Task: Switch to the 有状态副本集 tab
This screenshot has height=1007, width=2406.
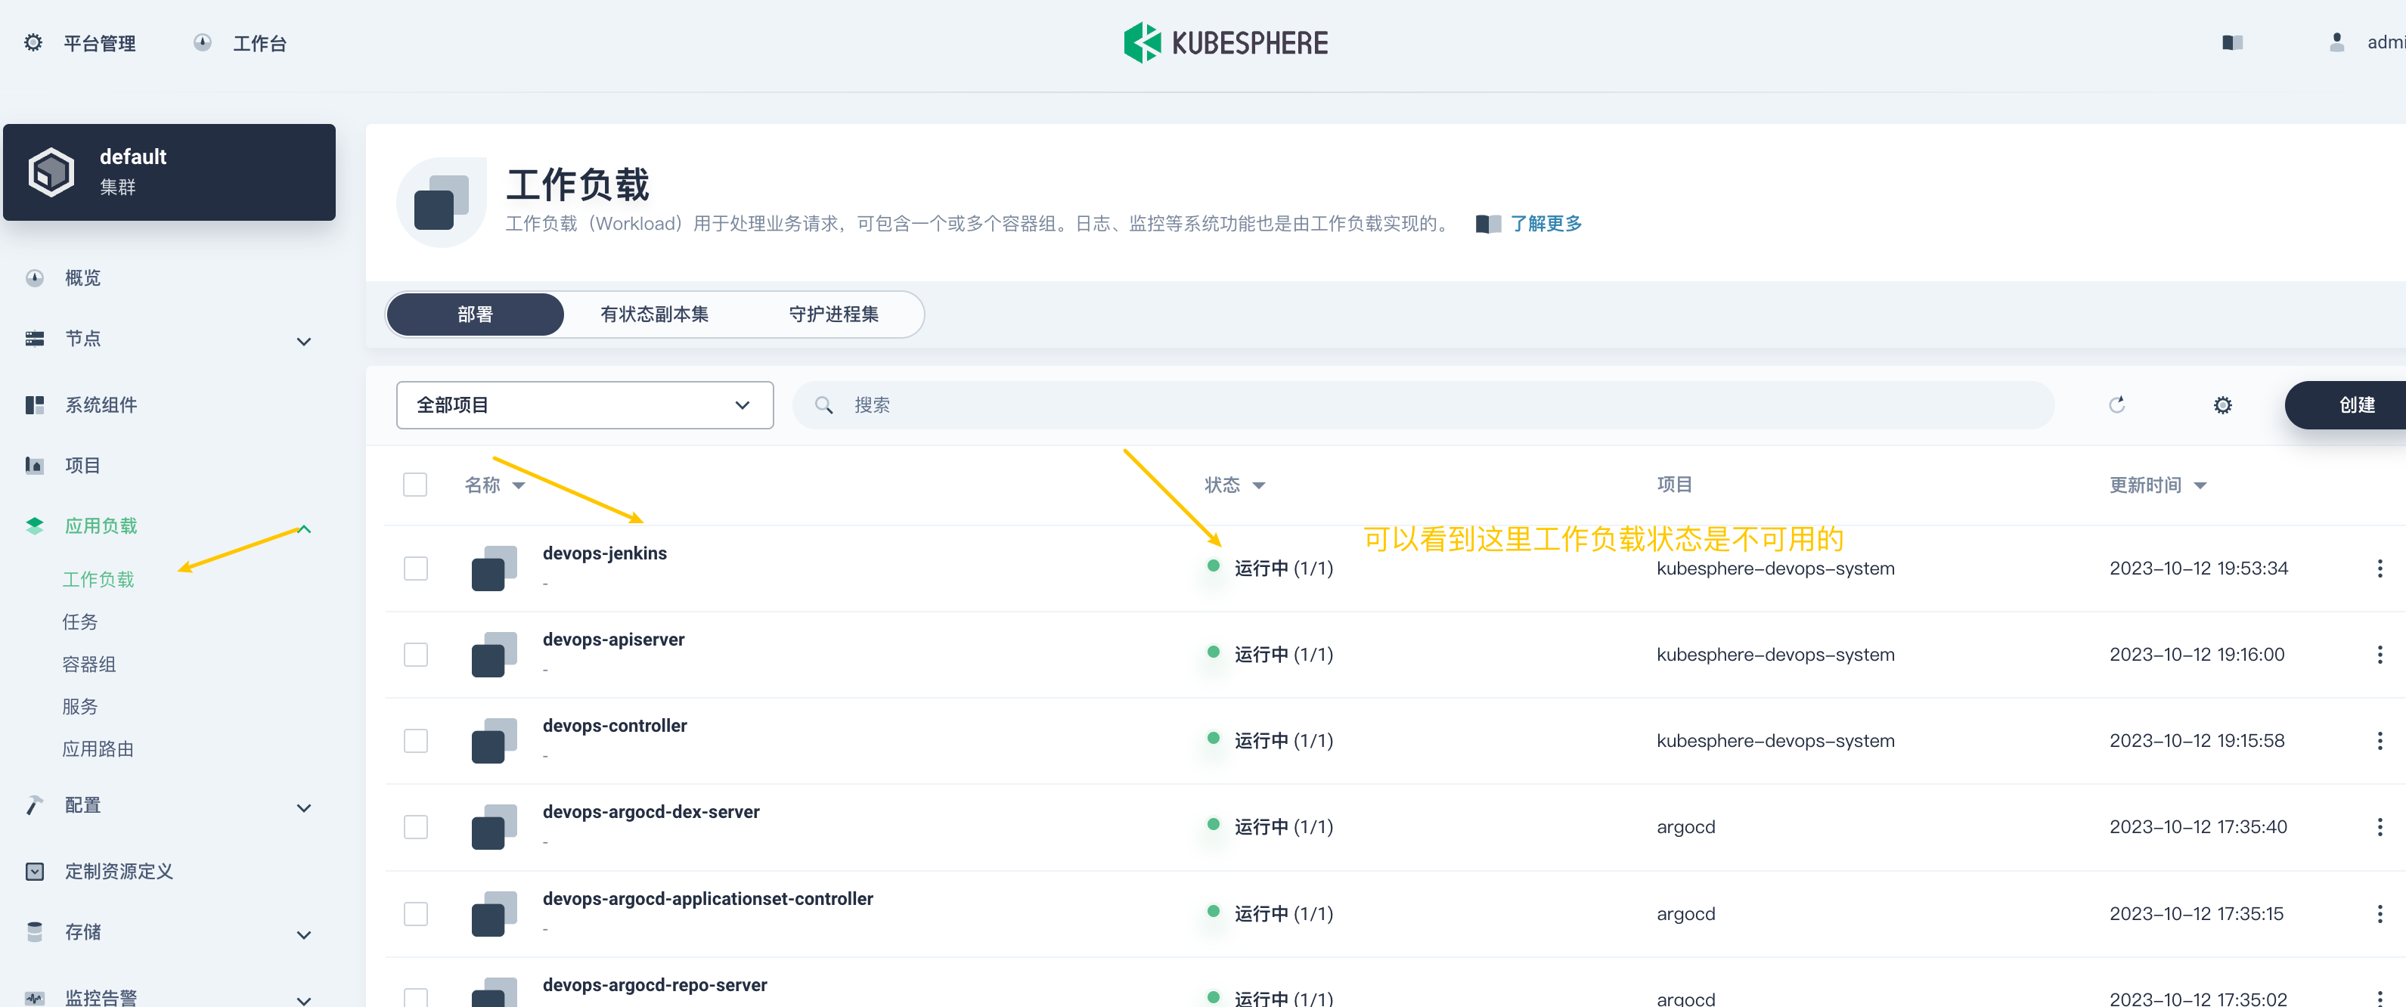Action: [x=654, y=314]
